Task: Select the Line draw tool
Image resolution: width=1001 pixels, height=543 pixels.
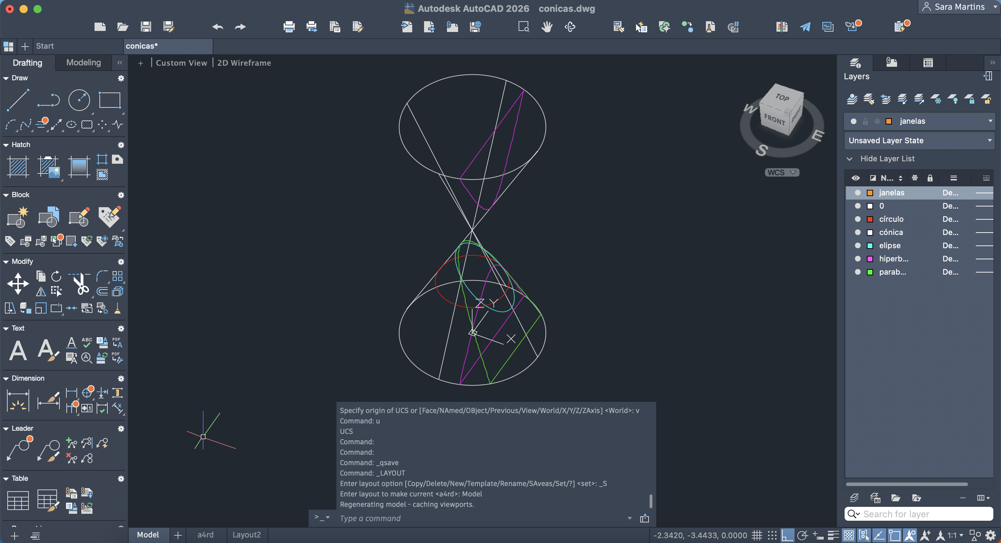Action: tap(18, 100)
